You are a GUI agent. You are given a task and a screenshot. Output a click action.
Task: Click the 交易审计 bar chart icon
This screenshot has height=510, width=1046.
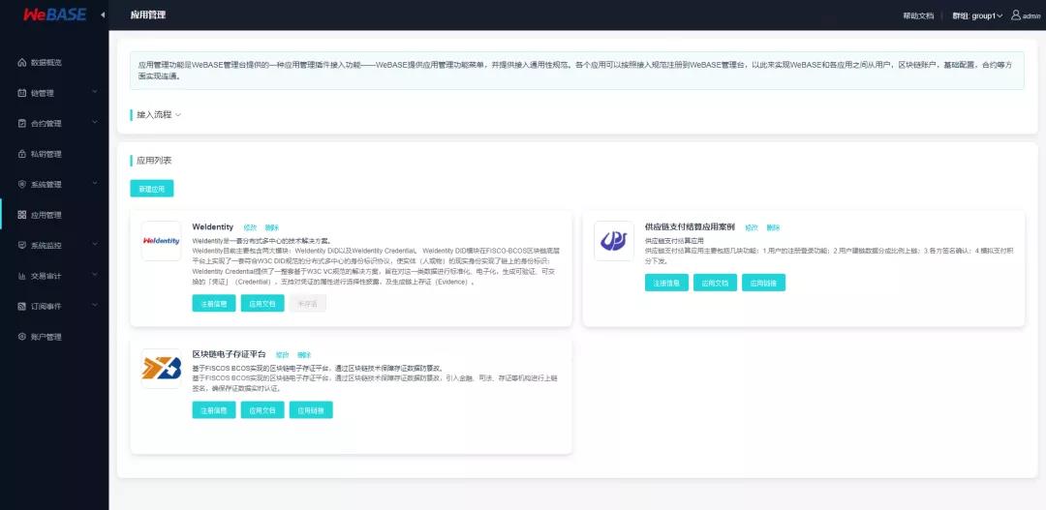click(22, 276)
